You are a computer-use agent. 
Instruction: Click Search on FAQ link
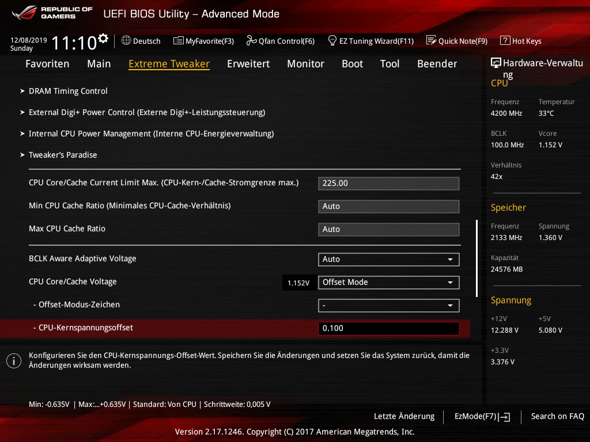pos(557,417)
